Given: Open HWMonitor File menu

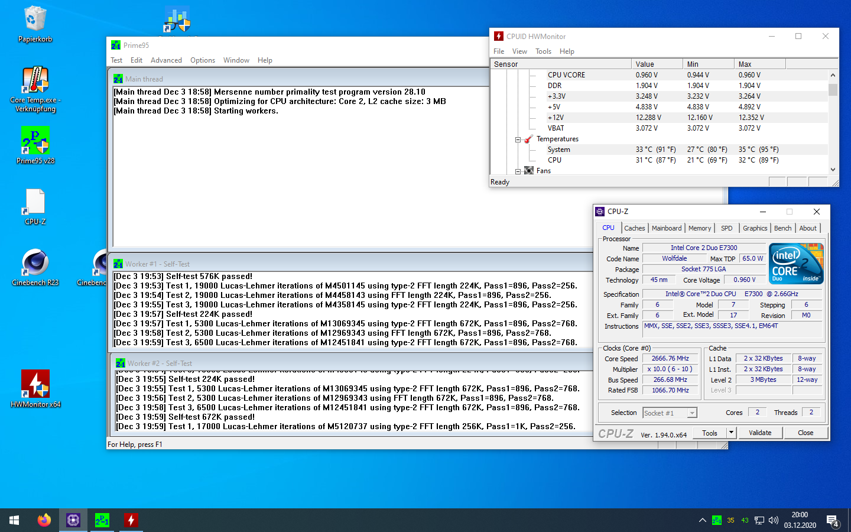Looking at the screenshot, I should 499,51.
